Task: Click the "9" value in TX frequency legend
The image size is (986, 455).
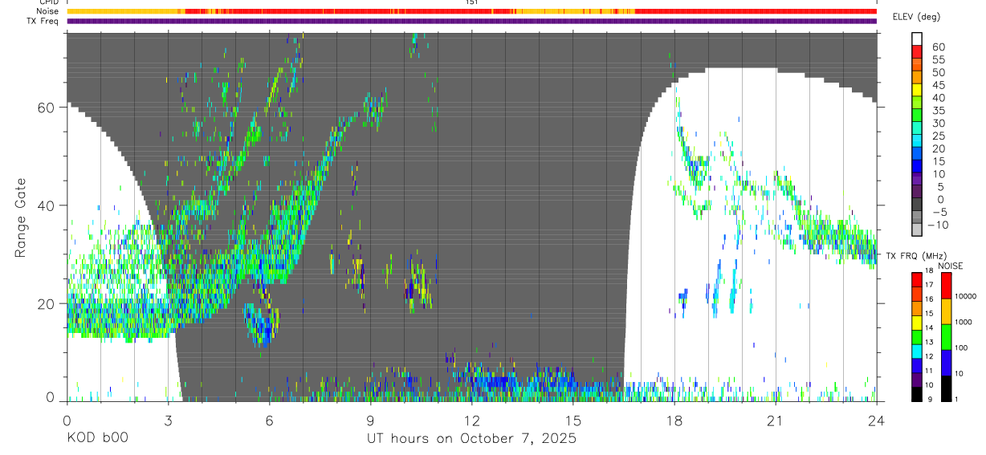Action: pyautogui.click(x=931, y=400)
